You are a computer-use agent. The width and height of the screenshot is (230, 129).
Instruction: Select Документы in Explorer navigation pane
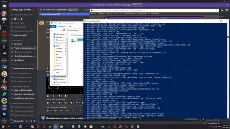60,40
